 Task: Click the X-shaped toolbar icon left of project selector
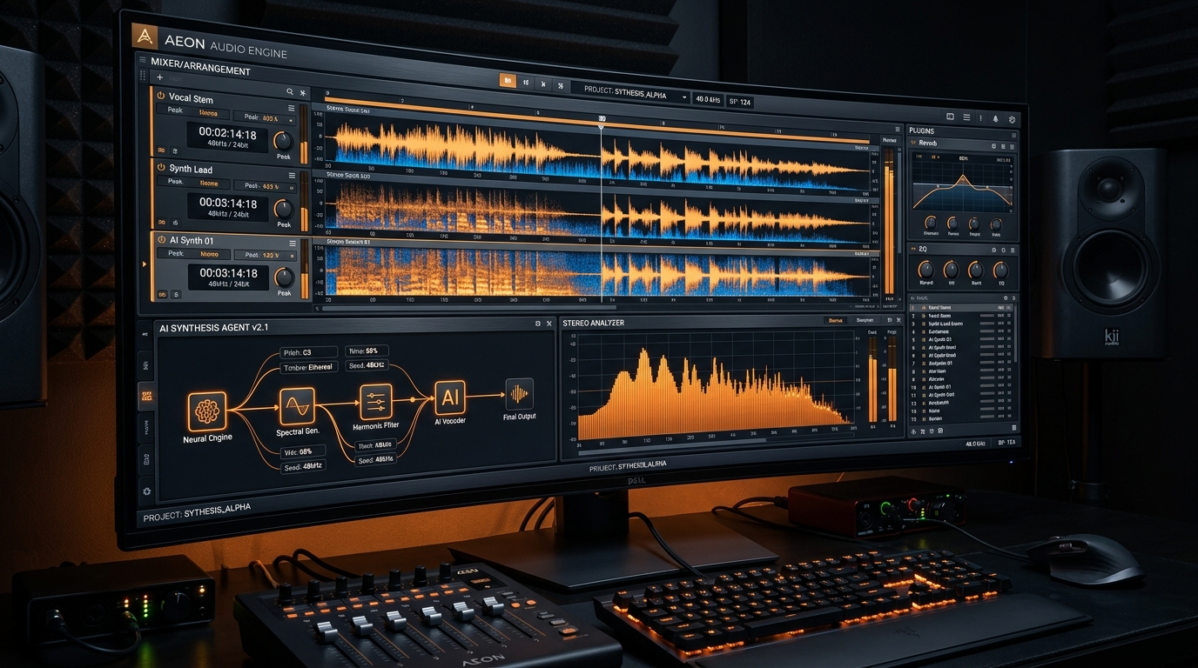tap(543, 83)
